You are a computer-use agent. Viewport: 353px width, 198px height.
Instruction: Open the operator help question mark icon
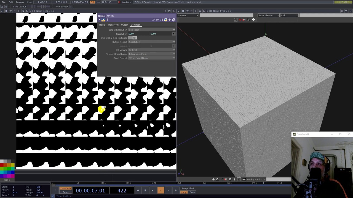(x=99, y=20)
